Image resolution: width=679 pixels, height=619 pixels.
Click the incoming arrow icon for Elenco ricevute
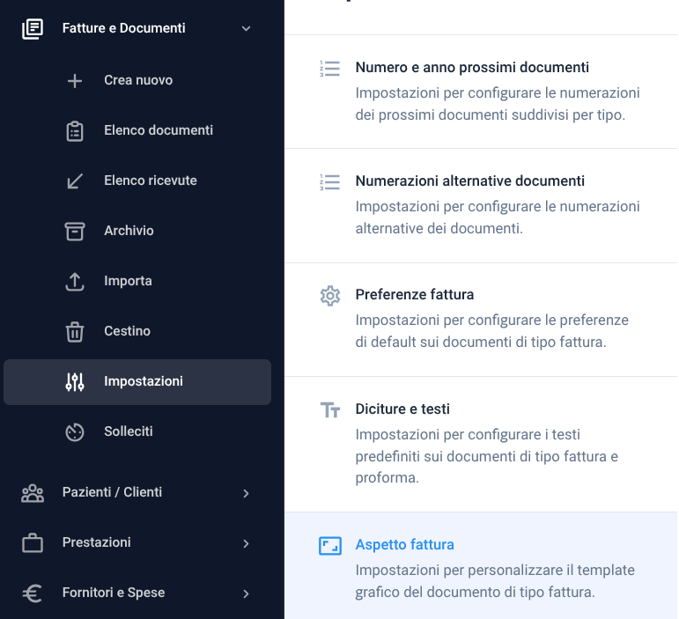(75, 181)
